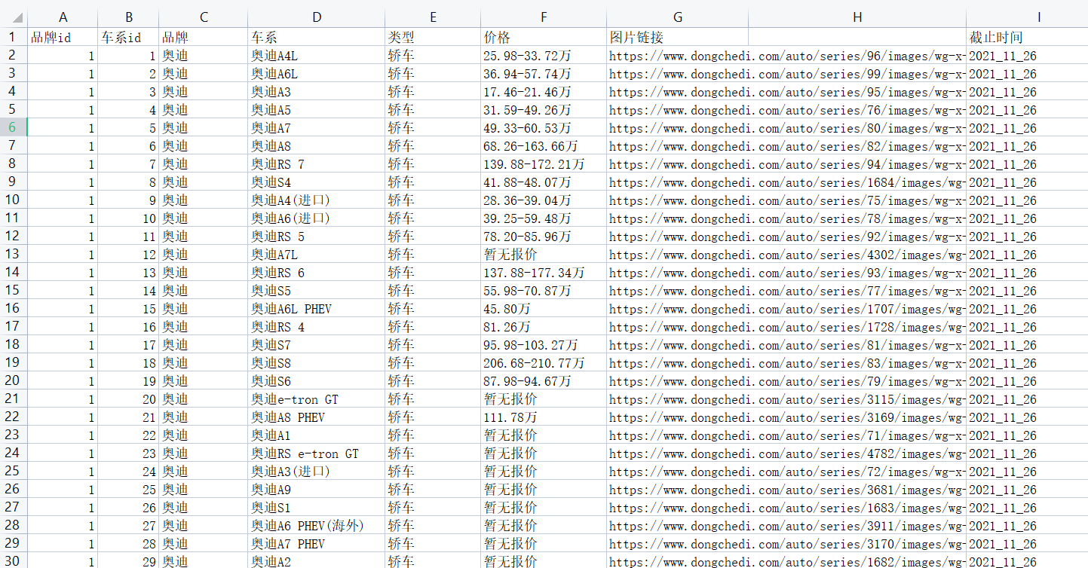Viewport: 1088px width, 568px height.
Task: Select 暂无报价 cell in row 13
Action: (544, 254)
